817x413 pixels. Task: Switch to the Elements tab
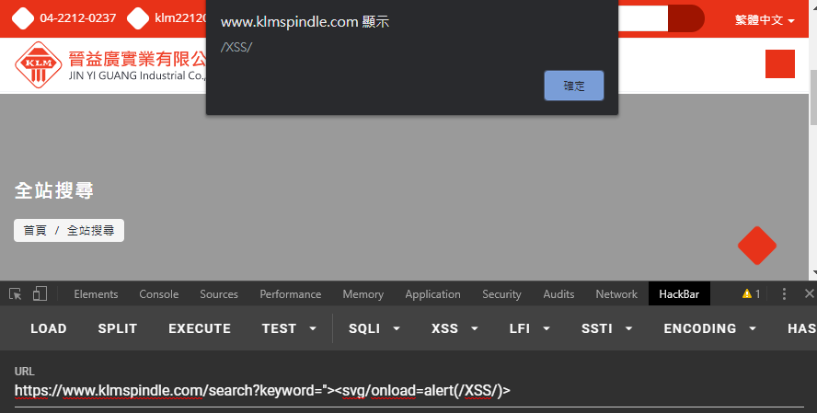point(96,294)
